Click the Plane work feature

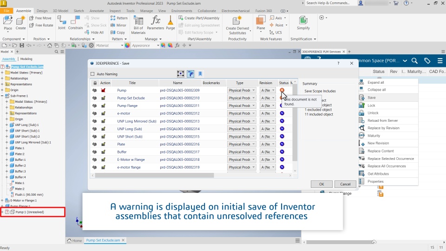(x=261, y=23)
